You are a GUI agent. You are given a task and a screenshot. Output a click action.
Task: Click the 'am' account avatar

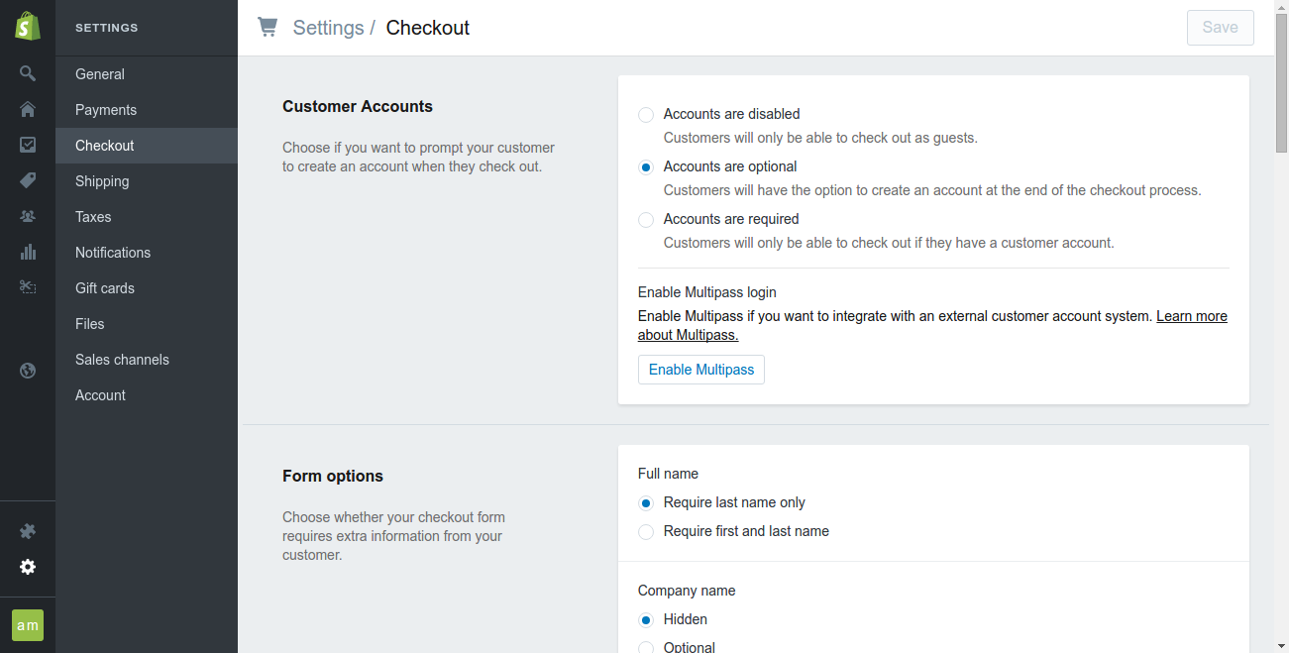click(x=28, y=625)
